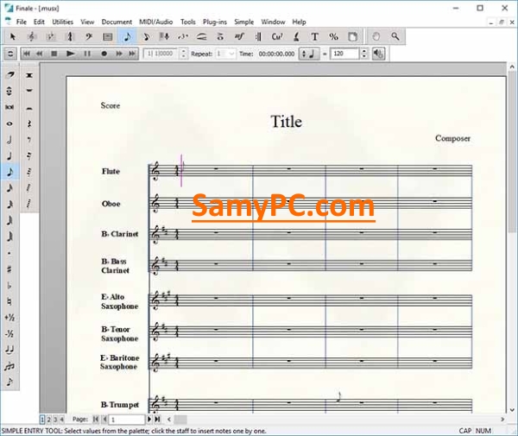Screen dimensions: 518x436
Task: Select the Key Signature tool
Action: click(x=51, y=36)
